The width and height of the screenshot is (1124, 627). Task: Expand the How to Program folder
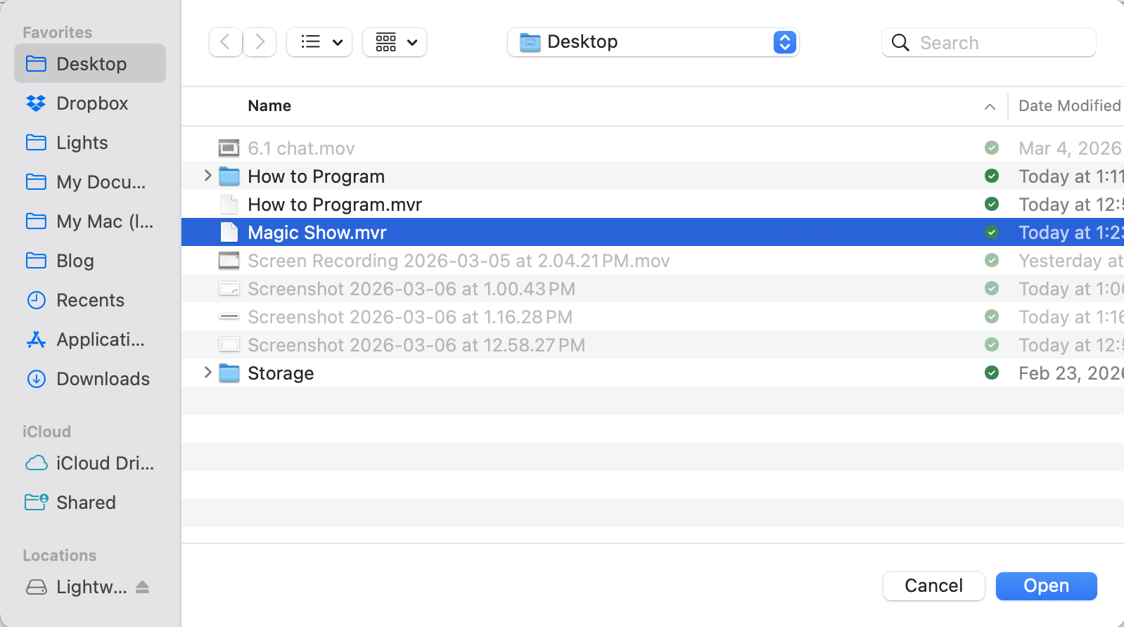pyautogui.click(x=207, y=176)
